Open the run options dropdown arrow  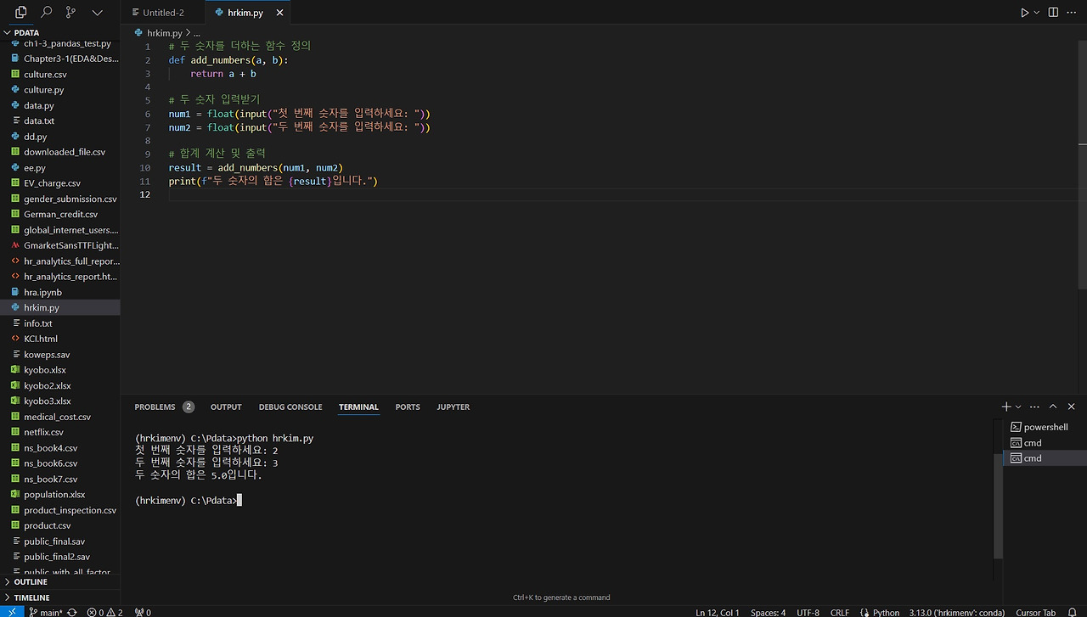coord(1038,13)
